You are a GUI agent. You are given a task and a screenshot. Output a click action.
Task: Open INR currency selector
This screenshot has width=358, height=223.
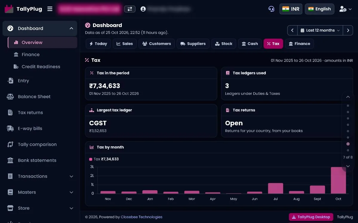[x=291, y=9]
